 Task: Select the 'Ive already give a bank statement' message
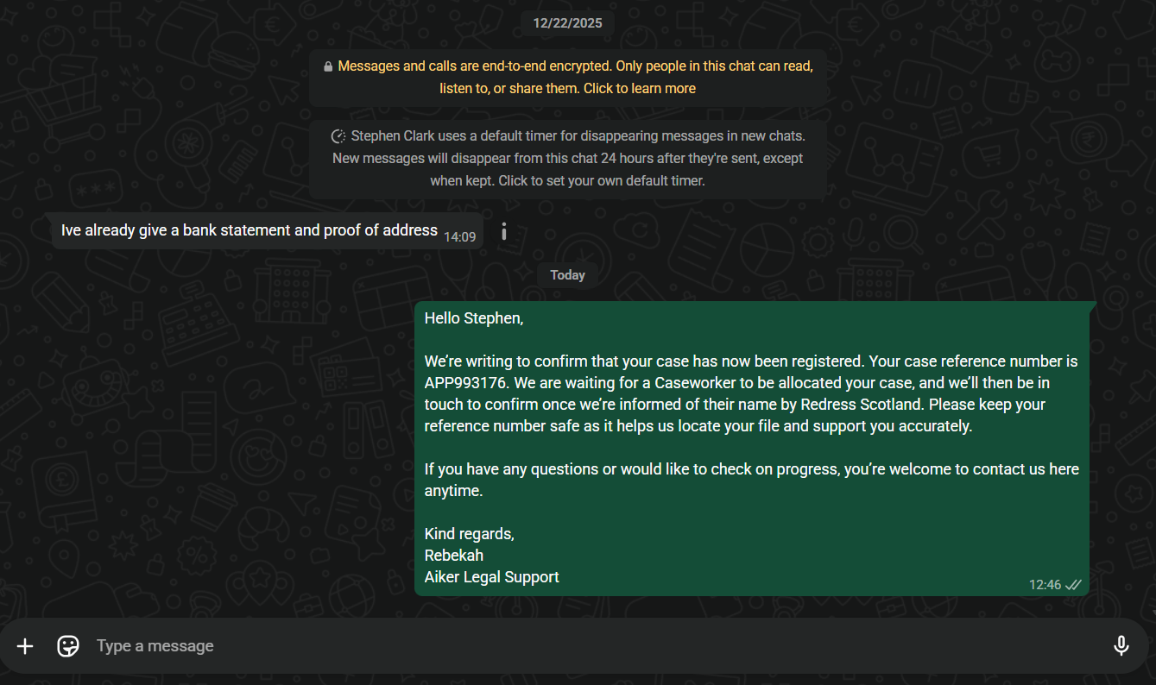coord(250,230)
